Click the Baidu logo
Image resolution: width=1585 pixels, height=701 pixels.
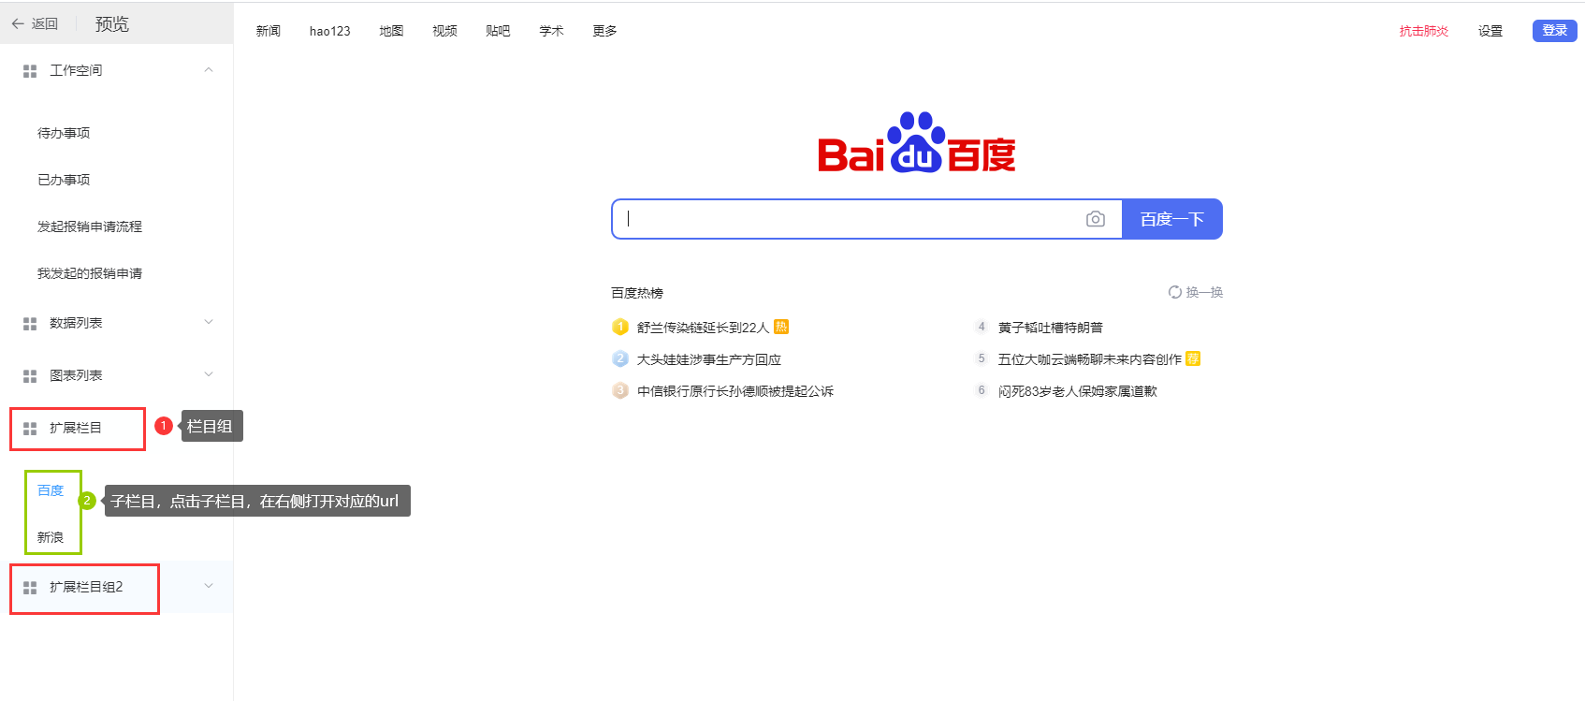click(917, 142)
